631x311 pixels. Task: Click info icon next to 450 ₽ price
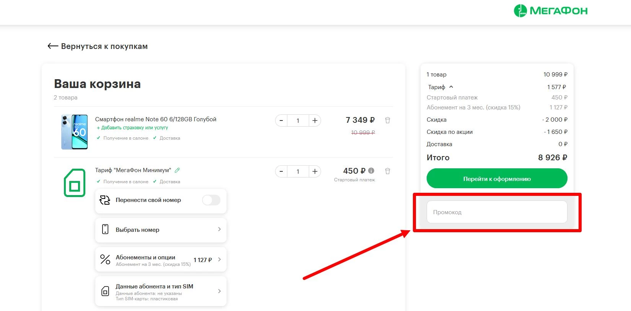coord(371,171)
